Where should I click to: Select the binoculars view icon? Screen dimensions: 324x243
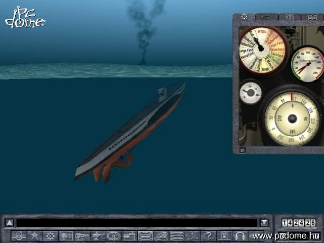[x=114, y=235]
